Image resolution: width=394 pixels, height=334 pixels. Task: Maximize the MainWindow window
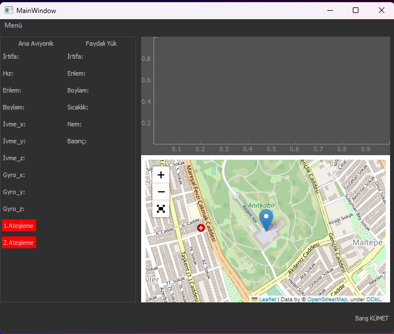coord(356,10)
